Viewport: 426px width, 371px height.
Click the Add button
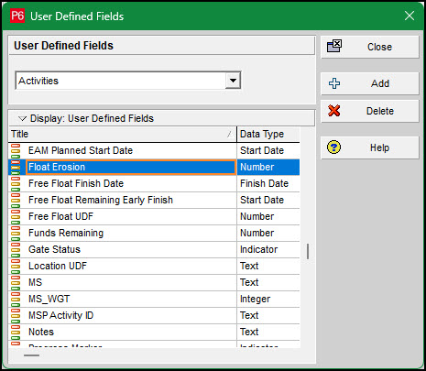(370, 83)
